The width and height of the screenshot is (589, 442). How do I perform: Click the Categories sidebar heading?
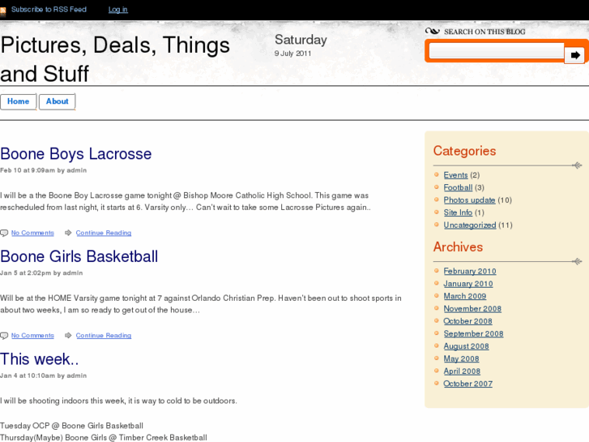pyautogui.click(x=465, y=151)
